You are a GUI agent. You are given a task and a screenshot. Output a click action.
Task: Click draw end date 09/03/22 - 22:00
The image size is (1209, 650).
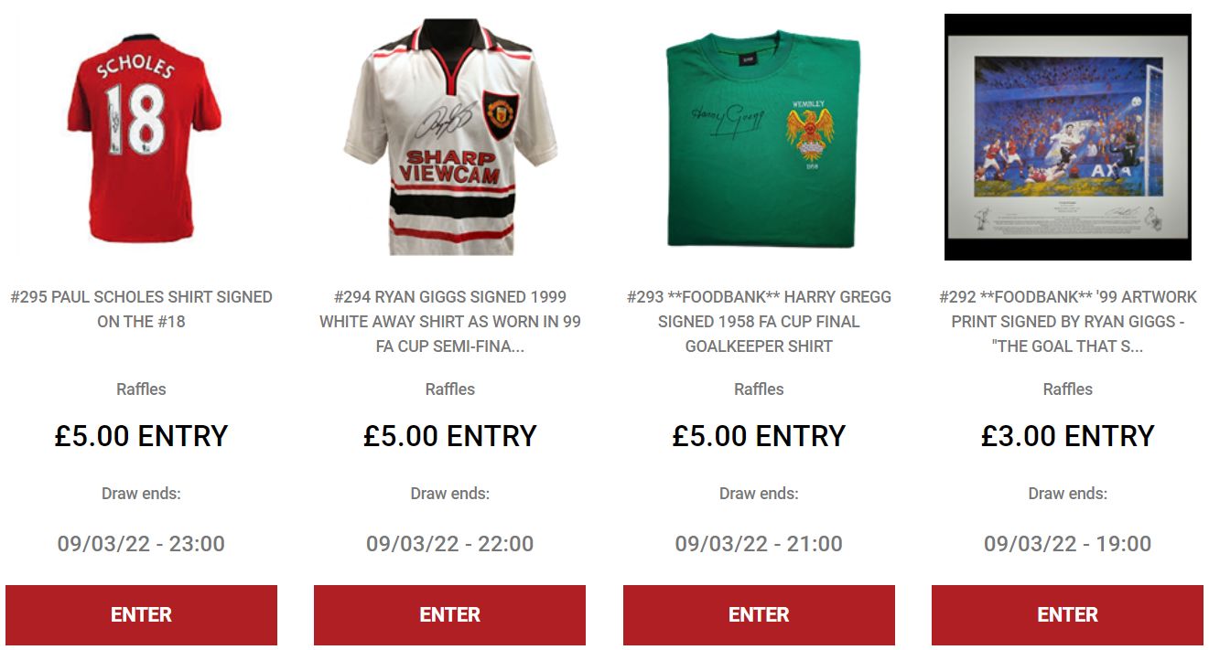click(x=450, y=544)
